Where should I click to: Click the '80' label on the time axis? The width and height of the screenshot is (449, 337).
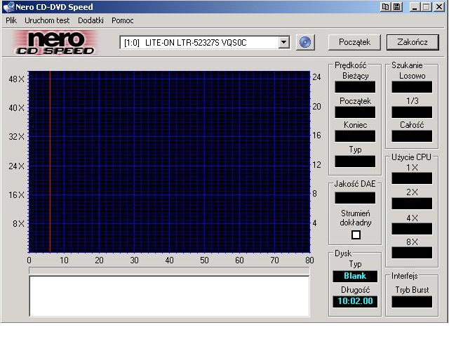309,260
